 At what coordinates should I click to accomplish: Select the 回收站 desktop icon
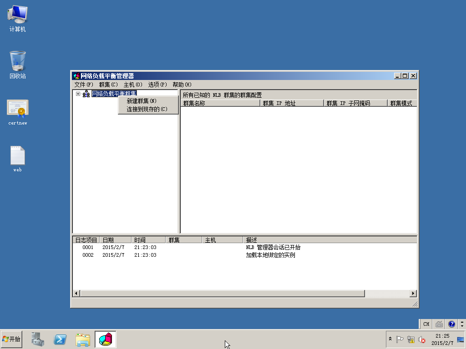tap(18, 65)
